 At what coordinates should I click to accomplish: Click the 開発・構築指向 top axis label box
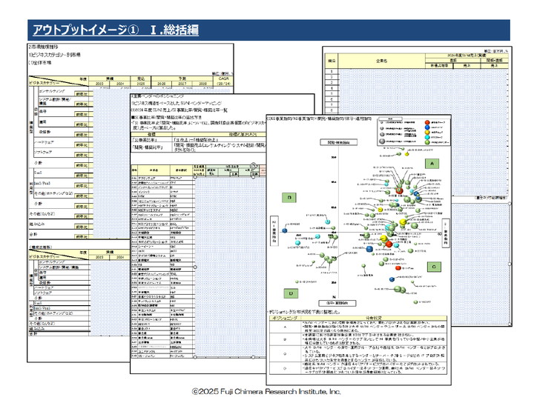tap(338, 142)
